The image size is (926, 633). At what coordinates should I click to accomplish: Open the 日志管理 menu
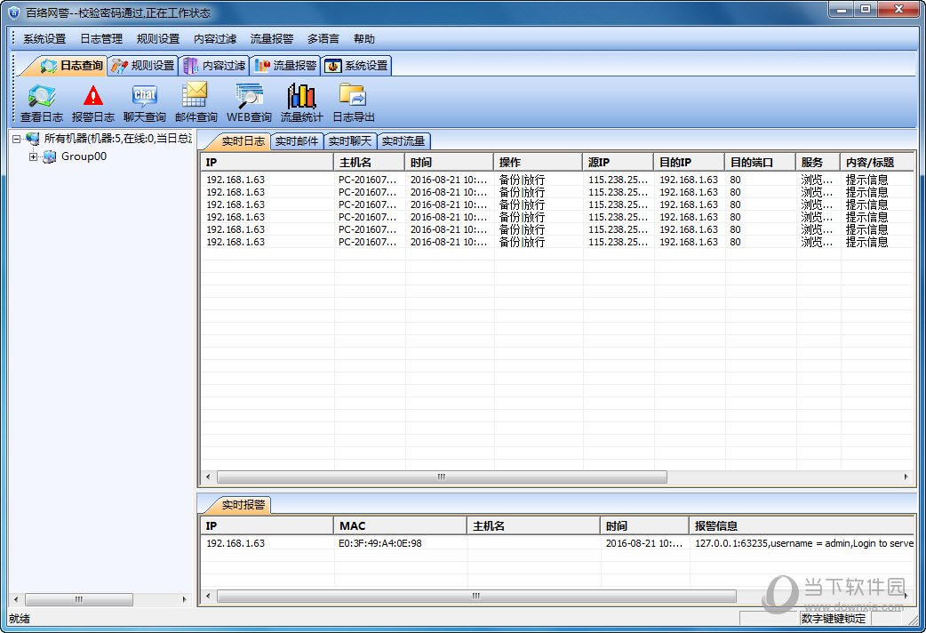click(x=101, y=39)
